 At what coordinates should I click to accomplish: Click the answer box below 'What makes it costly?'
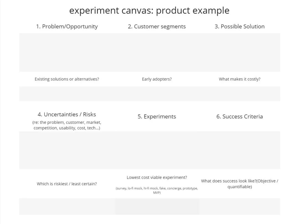click(x=239, y=94)
